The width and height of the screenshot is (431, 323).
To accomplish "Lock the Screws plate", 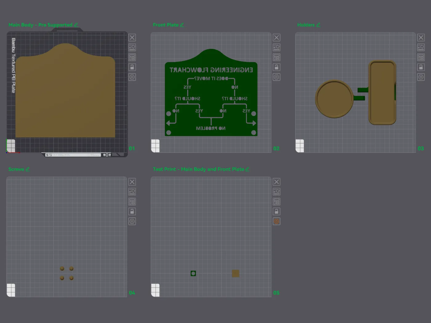I will [132, 211].
